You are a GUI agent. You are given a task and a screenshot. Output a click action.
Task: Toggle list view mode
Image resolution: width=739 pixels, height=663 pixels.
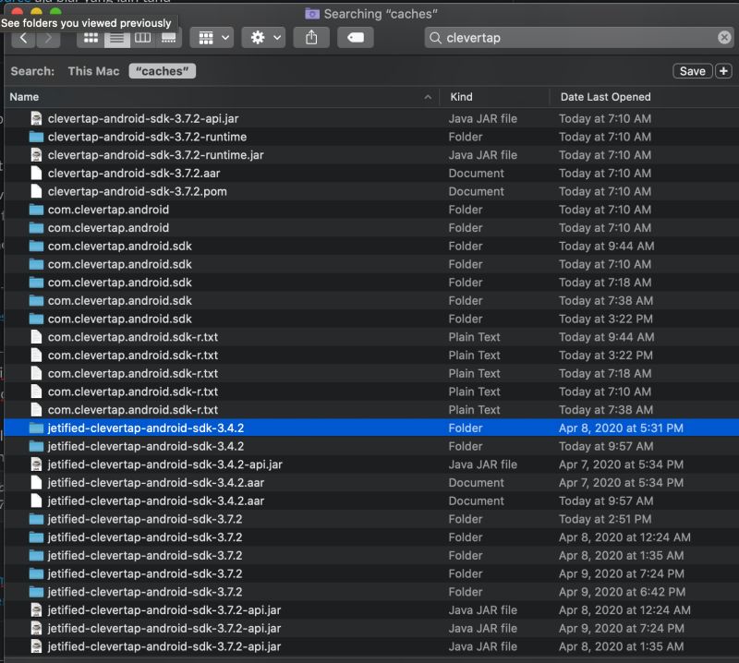pos(115,38)
